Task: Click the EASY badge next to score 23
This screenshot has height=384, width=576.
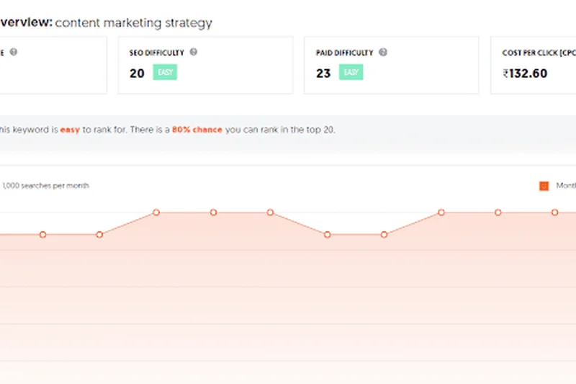Action: [351, 73]
